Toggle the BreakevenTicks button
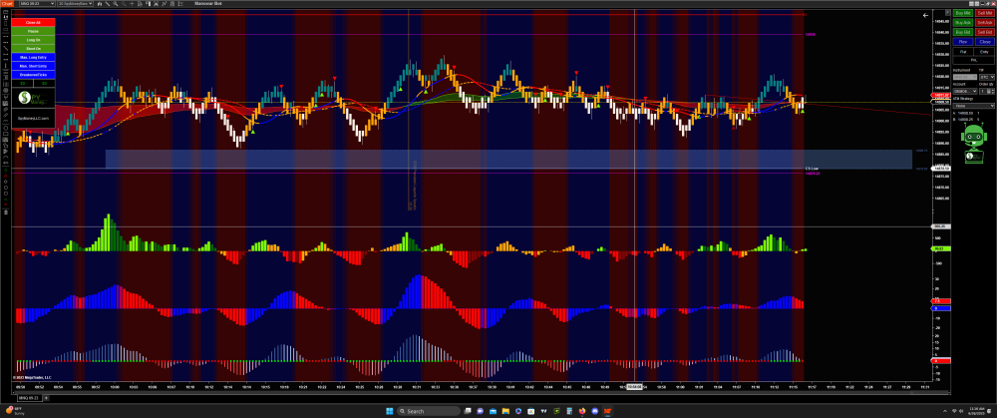The width and height of the screenshot is (997, 418). tap(33, 74)
